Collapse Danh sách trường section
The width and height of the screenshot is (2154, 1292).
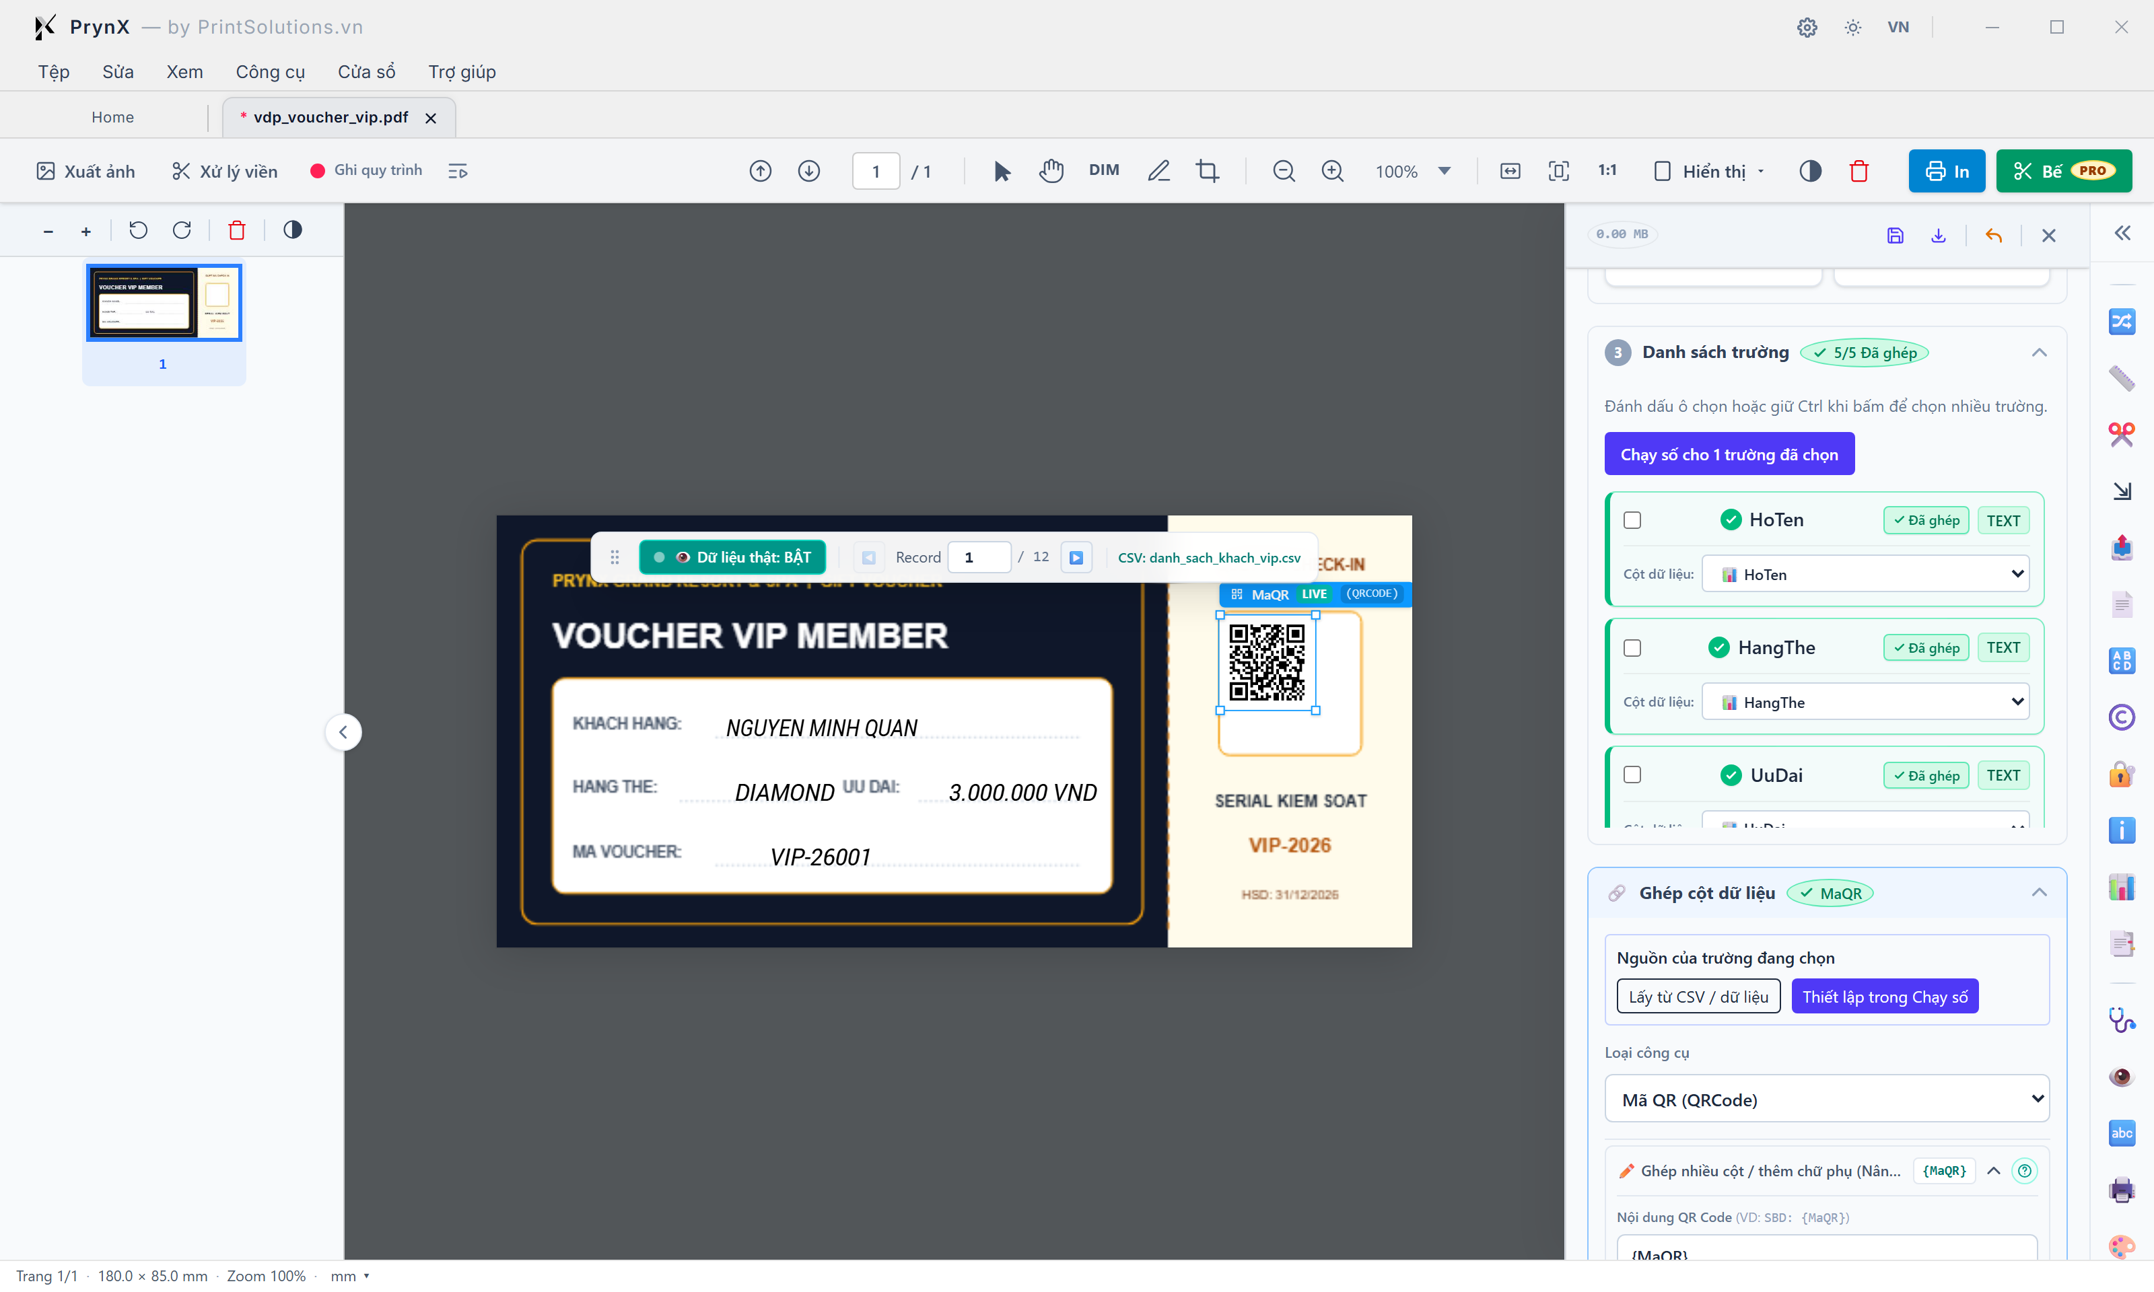(2039, 353)
